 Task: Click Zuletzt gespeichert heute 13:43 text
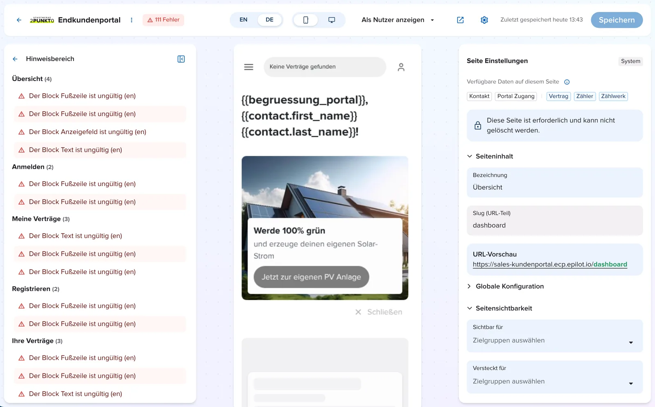(x=541, y=20)
